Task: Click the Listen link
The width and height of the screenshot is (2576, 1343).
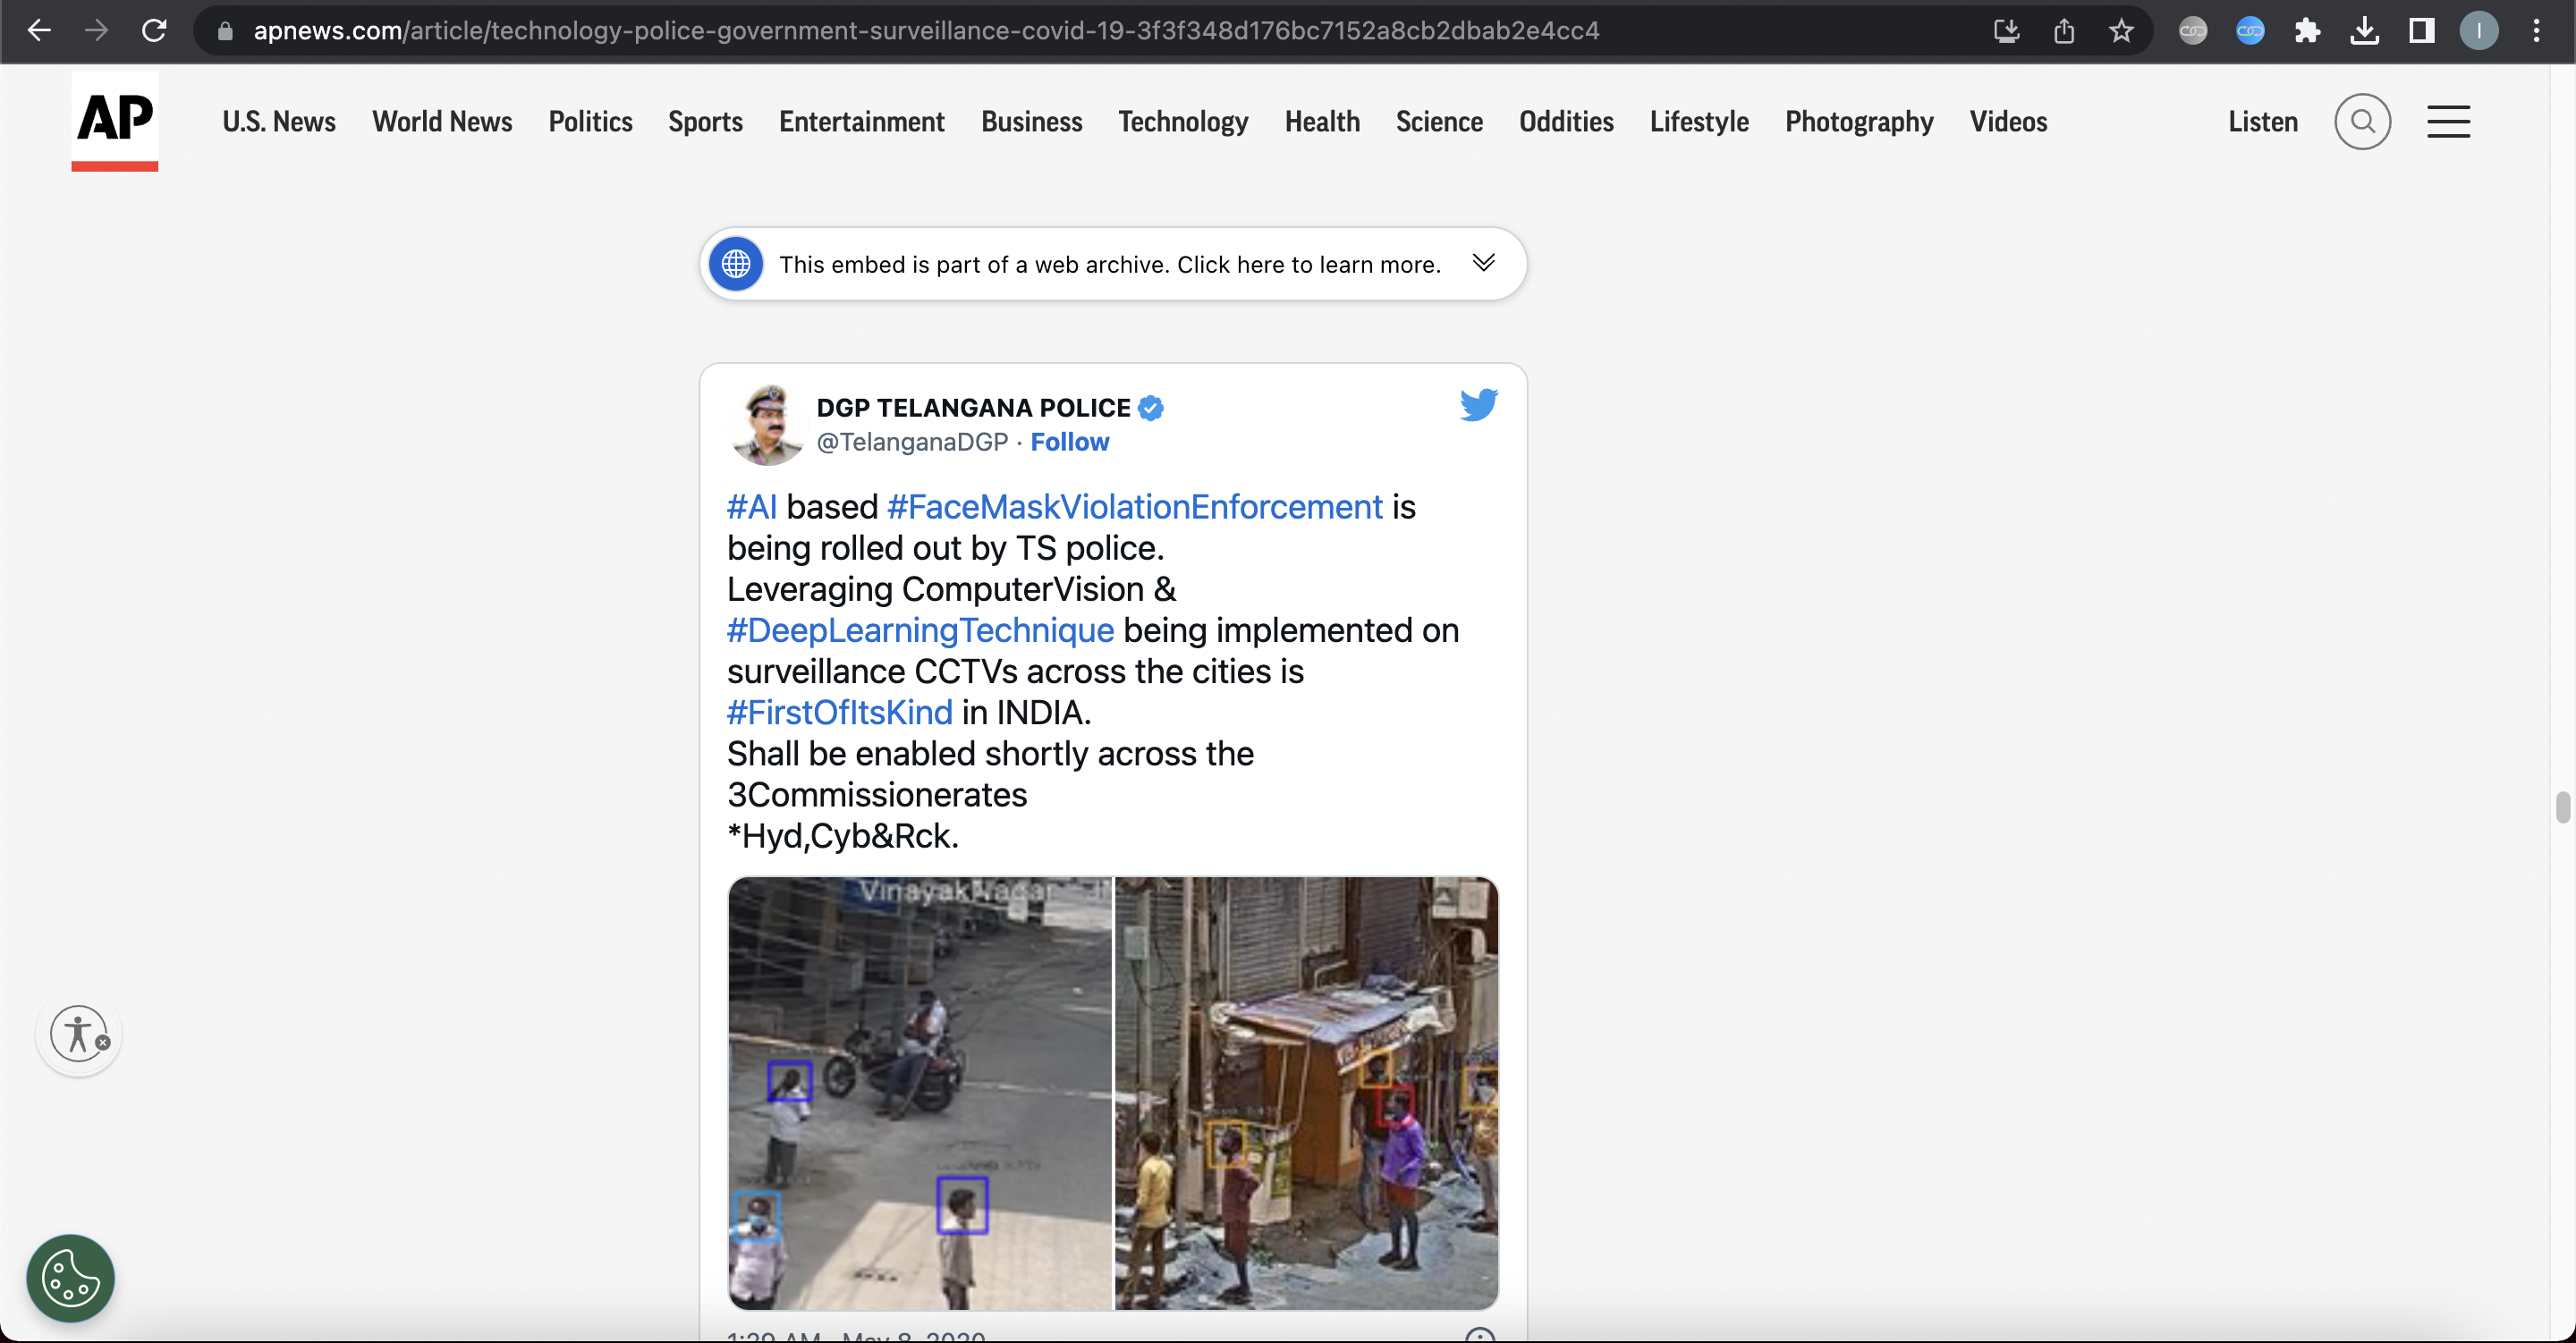Action: tap(2262, 122)
